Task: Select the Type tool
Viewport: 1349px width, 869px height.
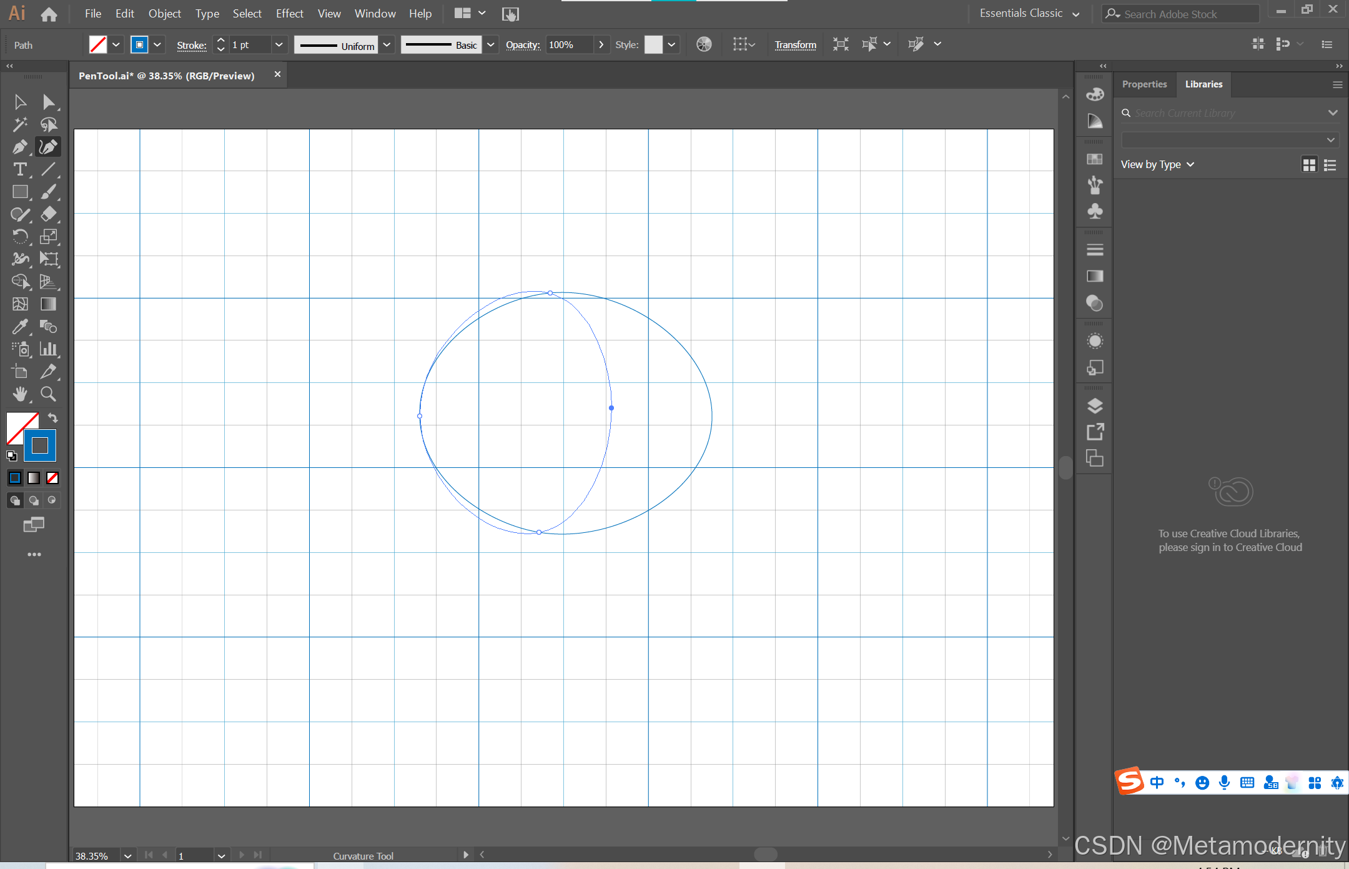Action: pyautogui.click(x=19, y=169)
